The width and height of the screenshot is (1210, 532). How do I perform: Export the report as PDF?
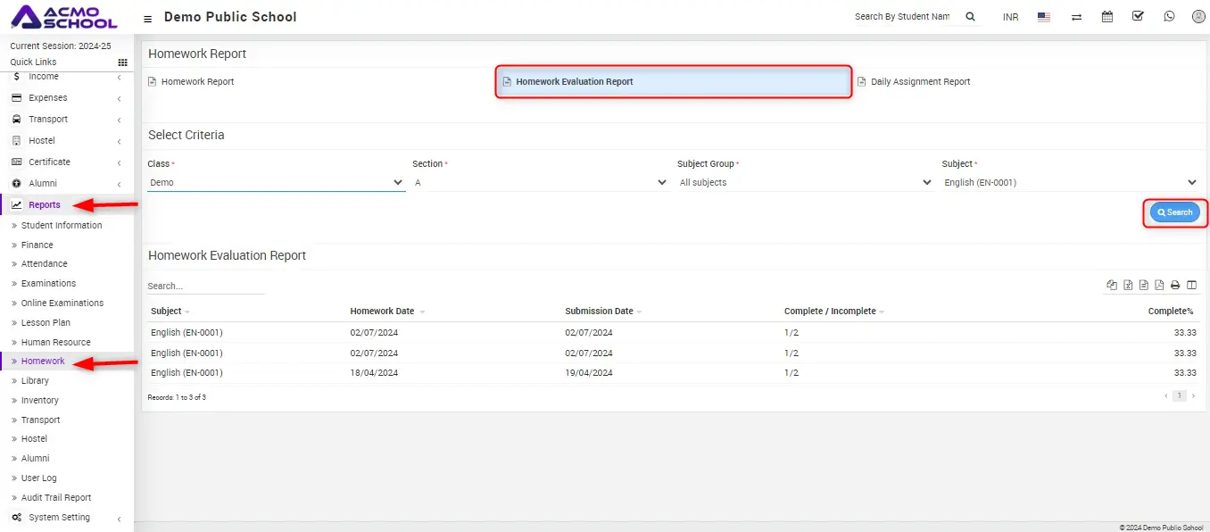click(1159, 286)
